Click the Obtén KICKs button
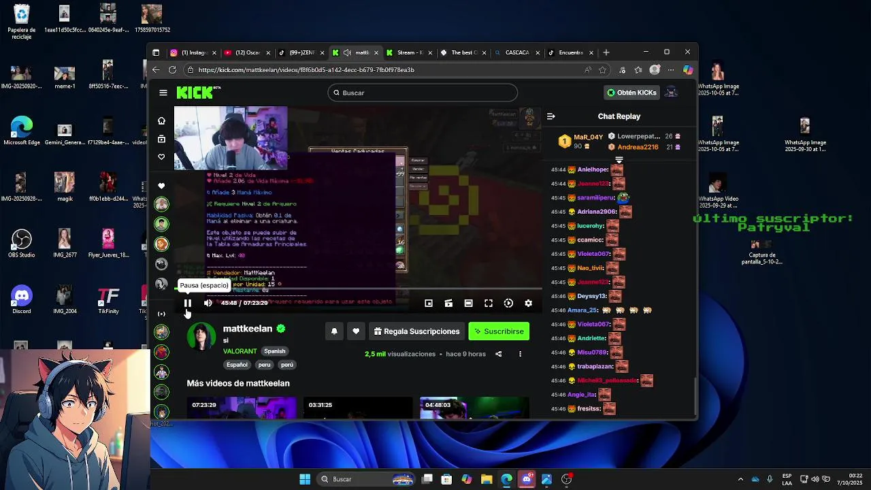The height and width of the screenshot is (490, 871). [631, 93]
